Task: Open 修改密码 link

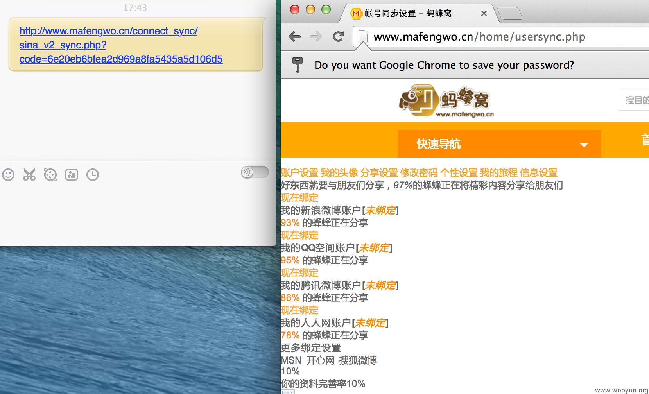Action: click(x=419, y=172)
